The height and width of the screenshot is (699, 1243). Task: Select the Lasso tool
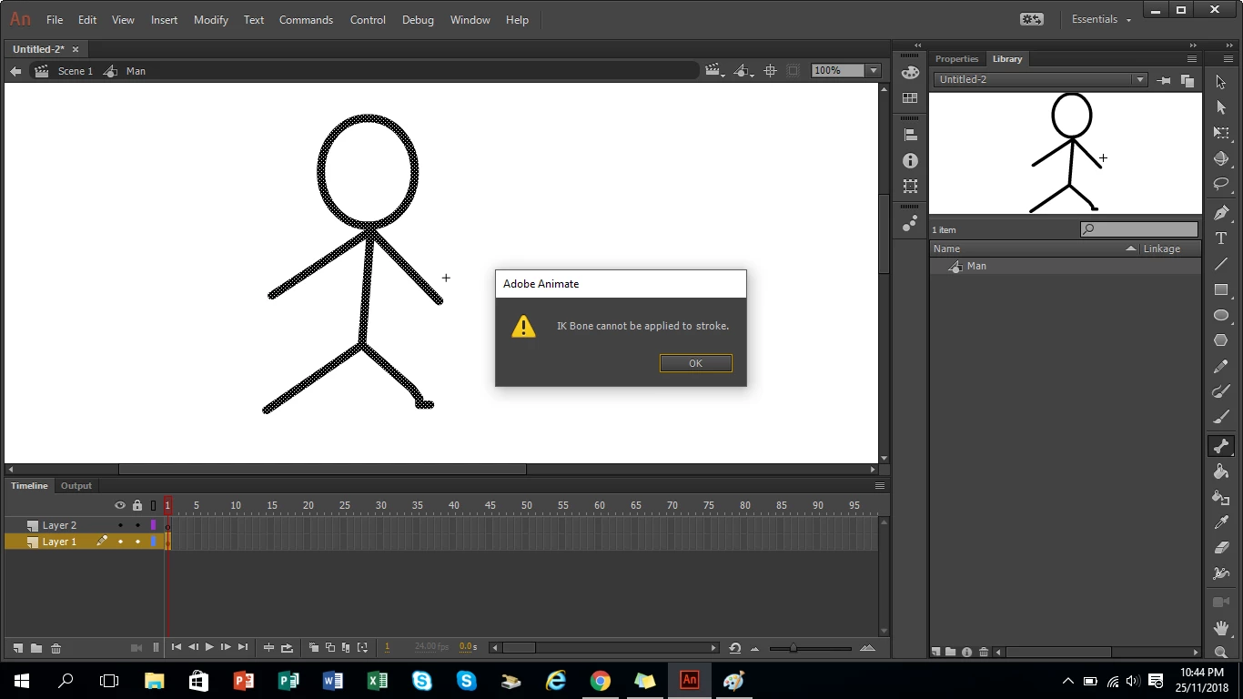click(1221, 184)
